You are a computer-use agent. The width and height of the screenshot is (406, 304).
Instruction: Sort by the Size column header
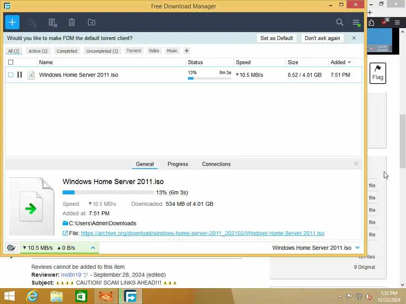(x=293, y=62)
